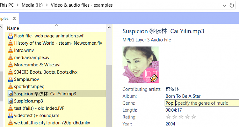
Task: Click the VLC icon next to mediaexample.avi
Action: tap(11, 57)
